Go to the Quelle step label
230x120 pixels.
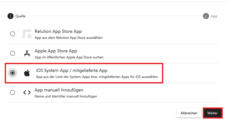tap(20, 16)
